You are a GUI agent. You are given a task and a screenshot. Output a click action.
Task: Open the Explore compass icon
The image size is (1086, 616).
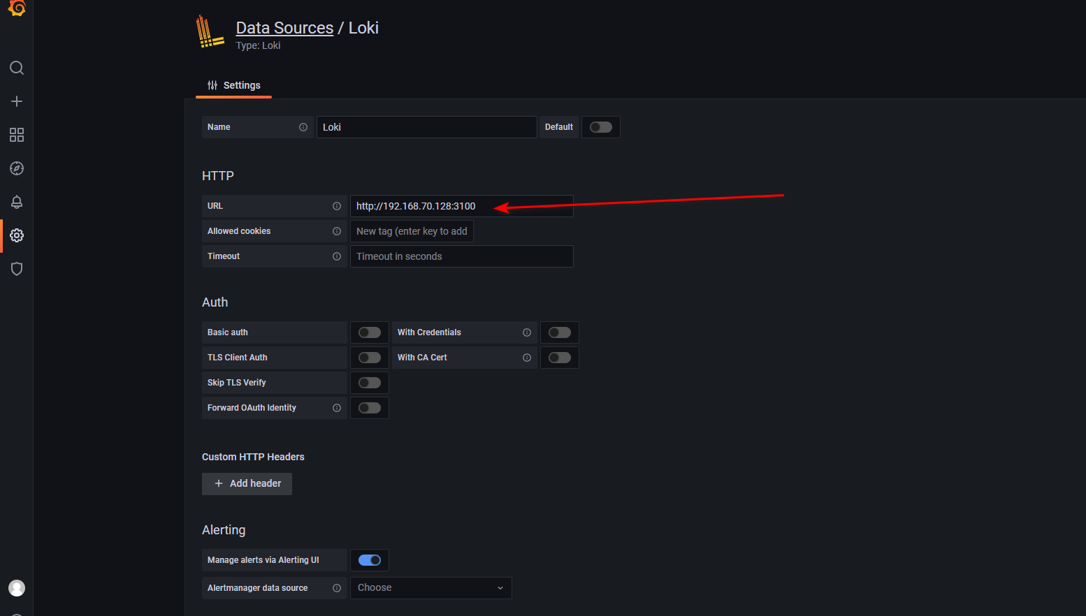(x=17, y=168)
